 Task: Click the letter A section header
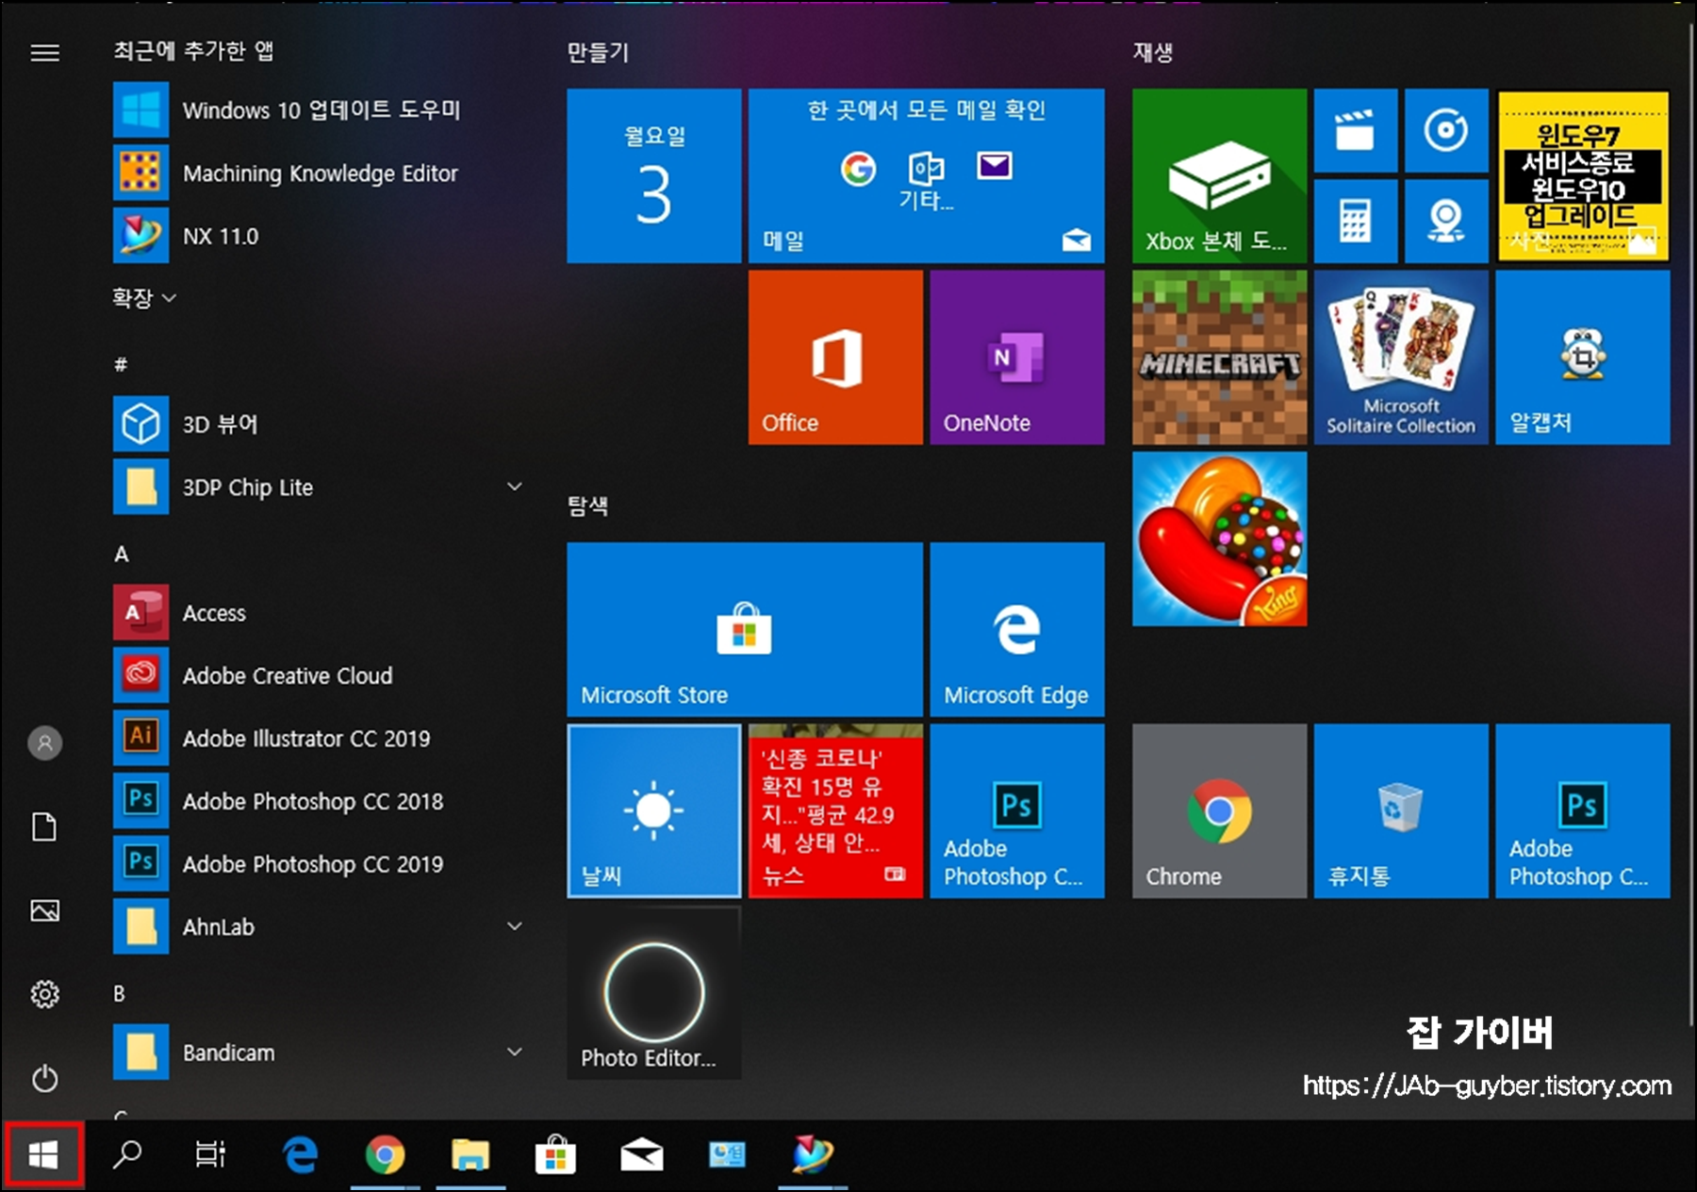(122, 554)
